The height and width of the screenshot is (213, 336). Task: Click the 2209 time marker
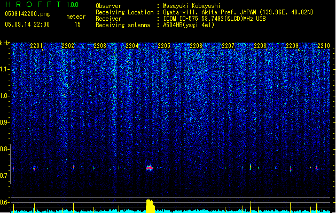pyautogui.click(x=292, y=46)
